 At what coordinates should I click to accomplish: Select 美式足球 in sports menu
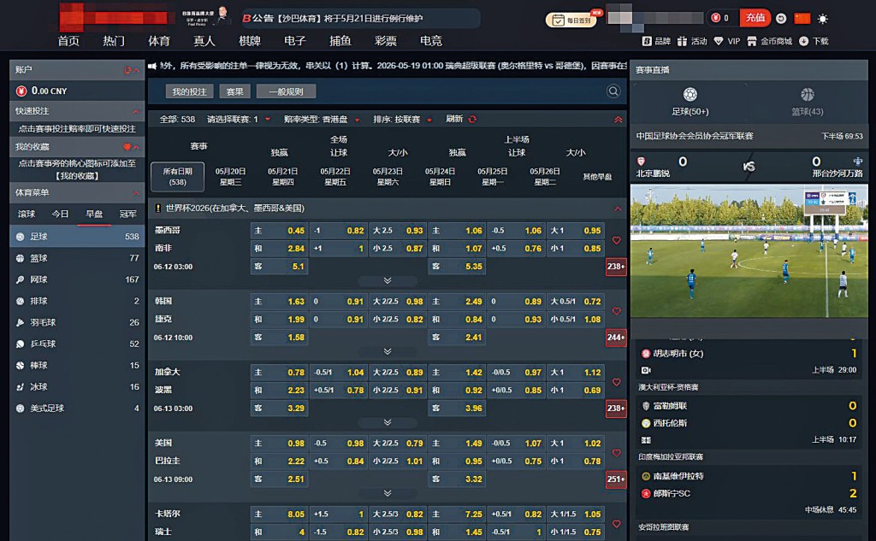pyautogui.click(x=77, y=409)
